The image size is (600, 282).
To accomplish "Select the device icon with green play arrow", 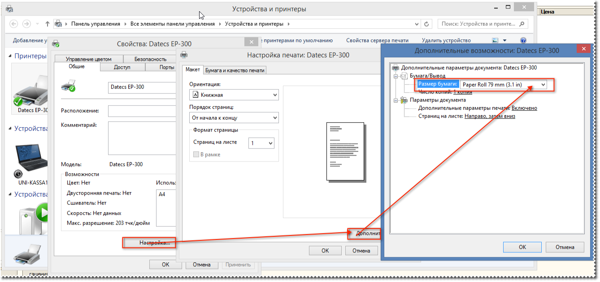I will pos(33,218).
